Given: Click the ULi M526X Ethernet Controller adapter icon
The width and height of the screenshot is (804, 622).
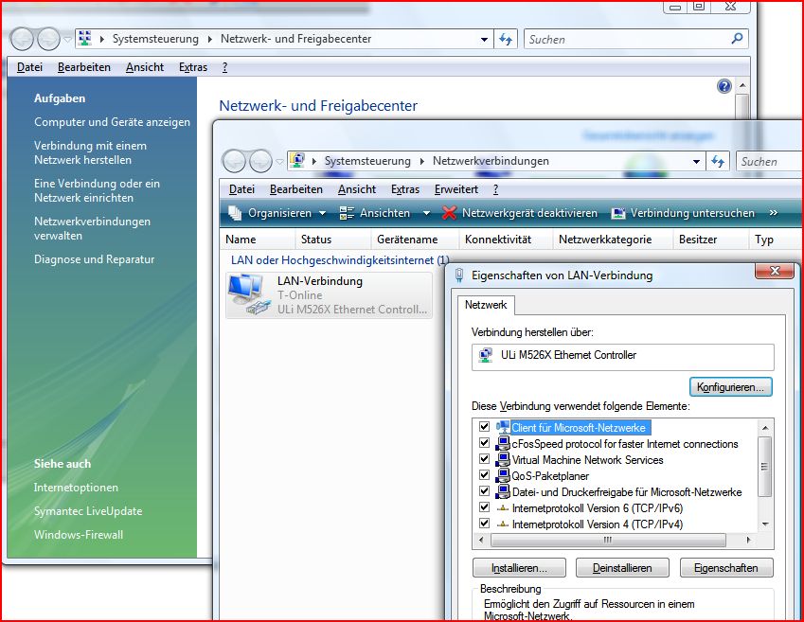Looking at the screenshot, I should [485, 355].
